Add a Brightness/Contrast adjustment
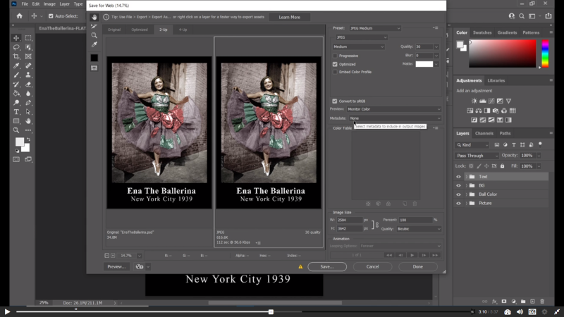The width and height of the screenshot is (564, 317). (x=474, y=101)
